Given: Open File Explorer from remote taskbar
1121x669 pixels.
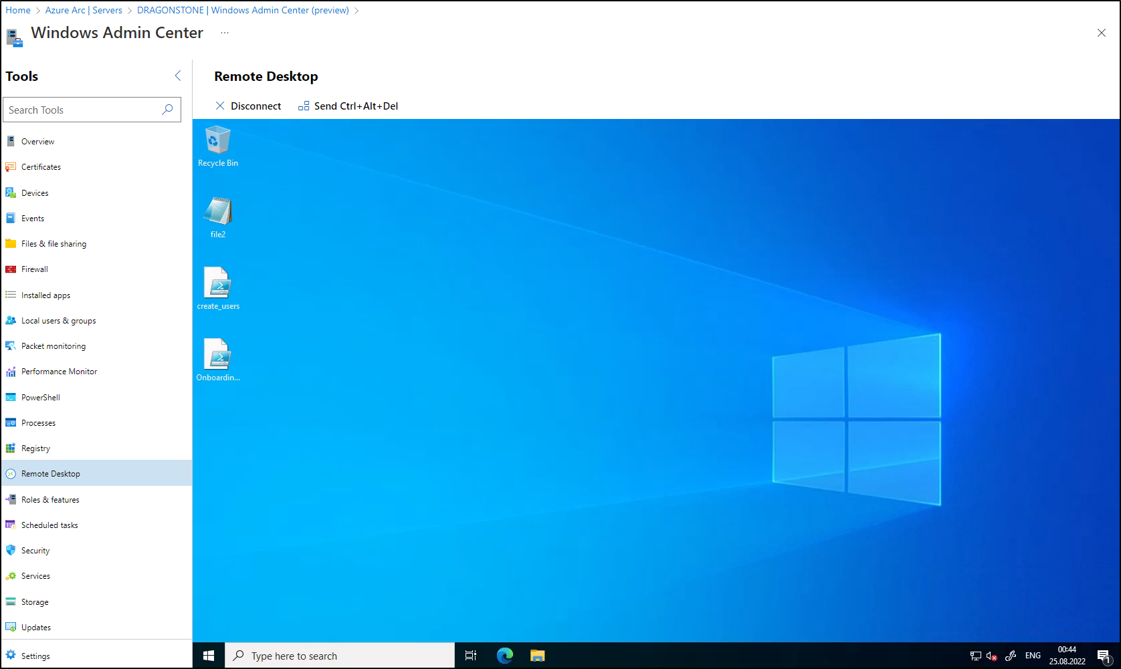Looking at the screenshot, I should point(537,656).
